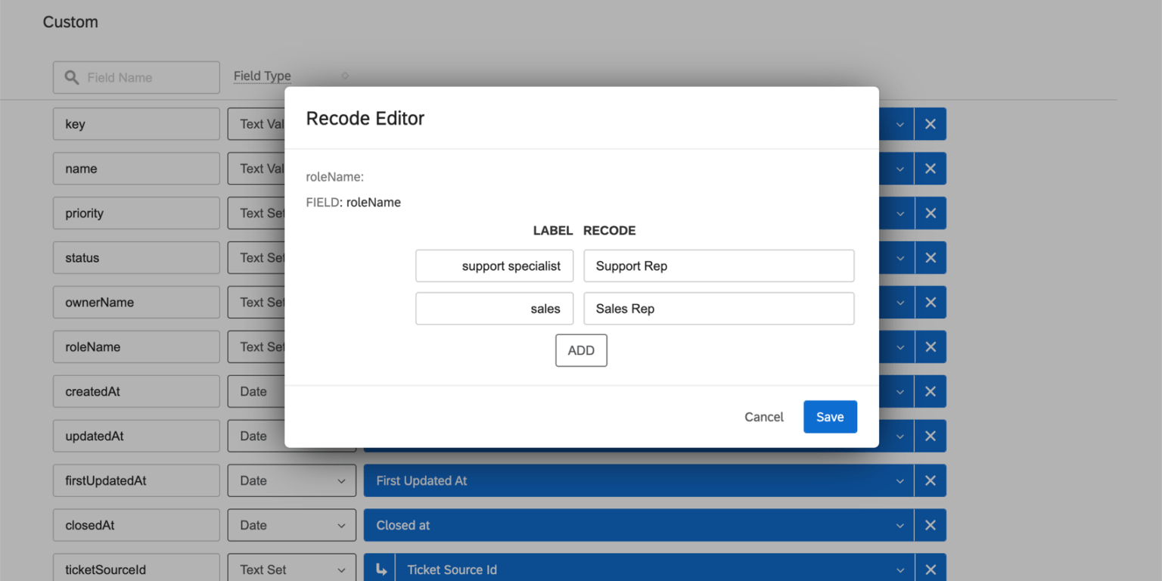Click the sales label input field

coord(494,309)
